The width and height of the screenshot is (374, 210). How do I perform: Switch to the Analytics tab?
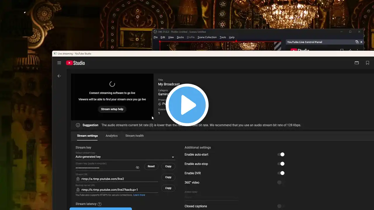click(112, 136)
